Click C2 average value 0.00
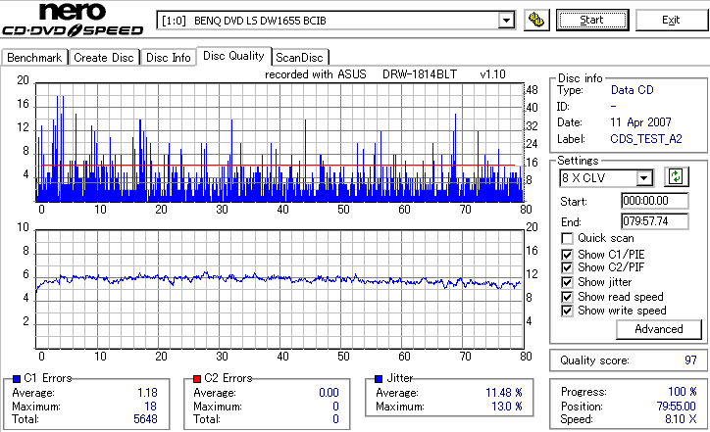710x432 pixels. click(329, 393)
